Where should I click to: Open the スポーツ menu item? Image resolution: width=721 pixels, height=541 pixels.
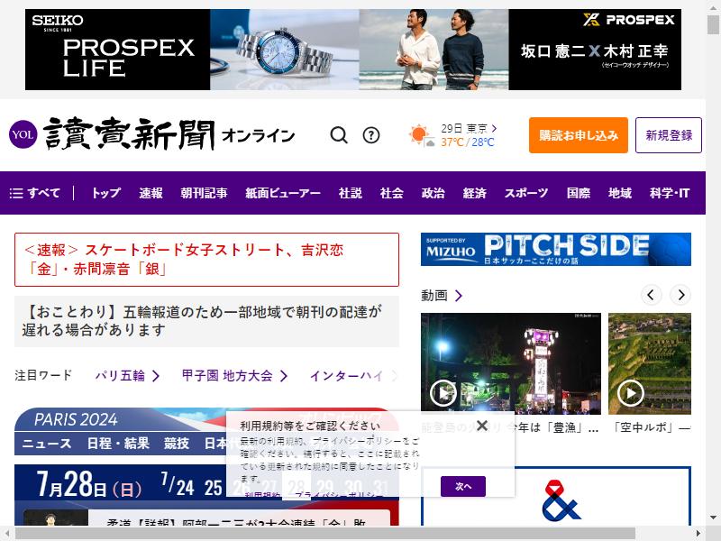(x=526, y=193)
